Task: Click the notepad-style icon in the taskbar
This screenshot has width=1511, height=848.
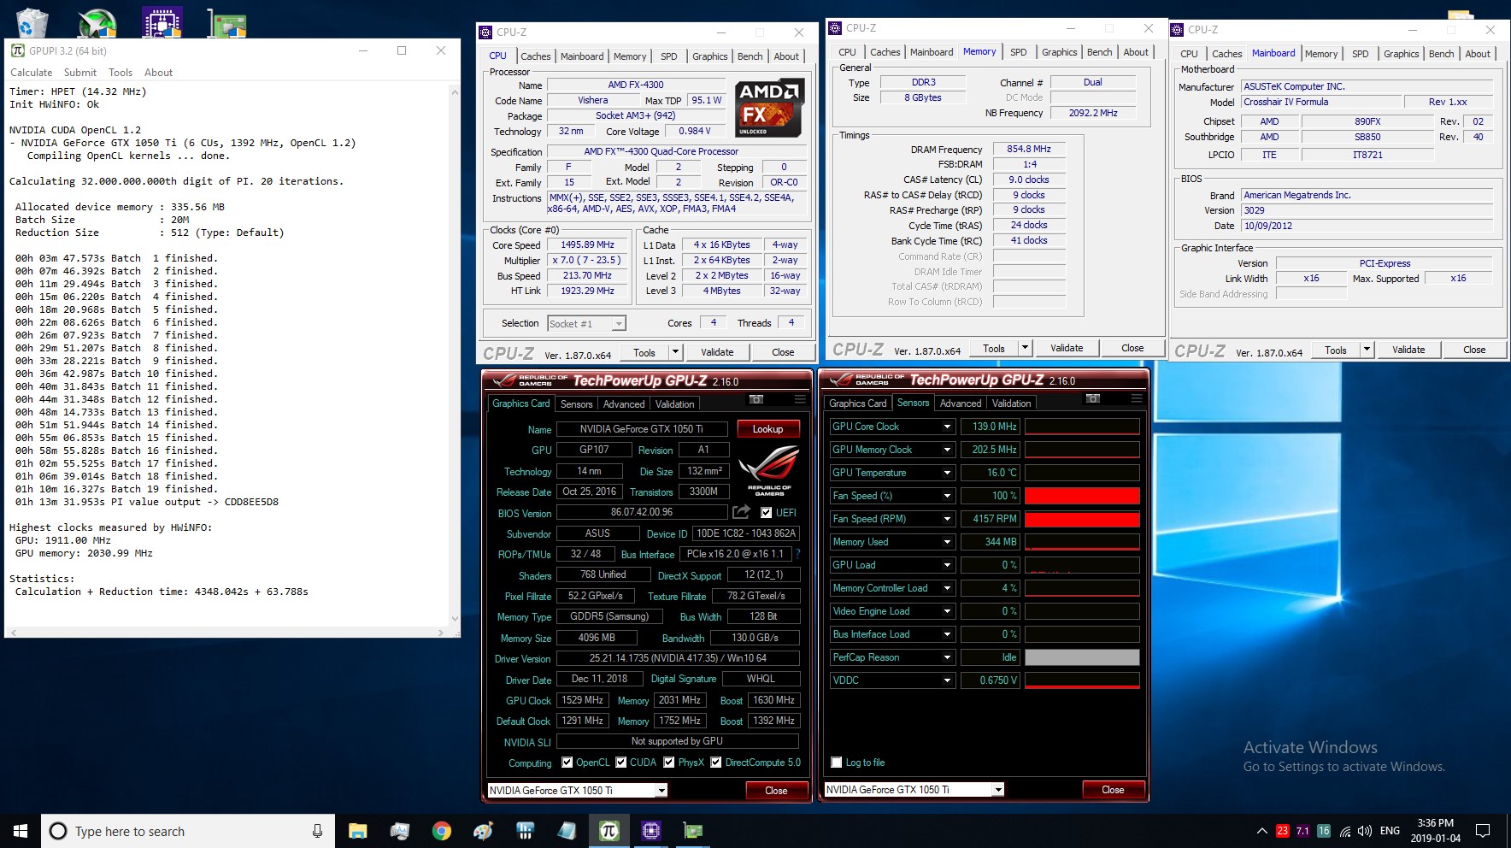Action: point(567,831)
